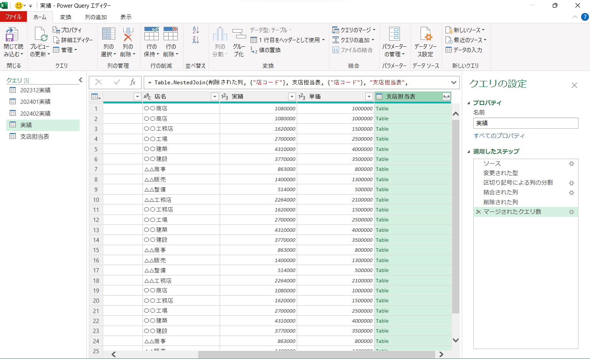Image resolution: width=590 pixels, height=359 pixels.
Task: Open the Advanced Editor (詳細エディター)
Action: [73, 40]
